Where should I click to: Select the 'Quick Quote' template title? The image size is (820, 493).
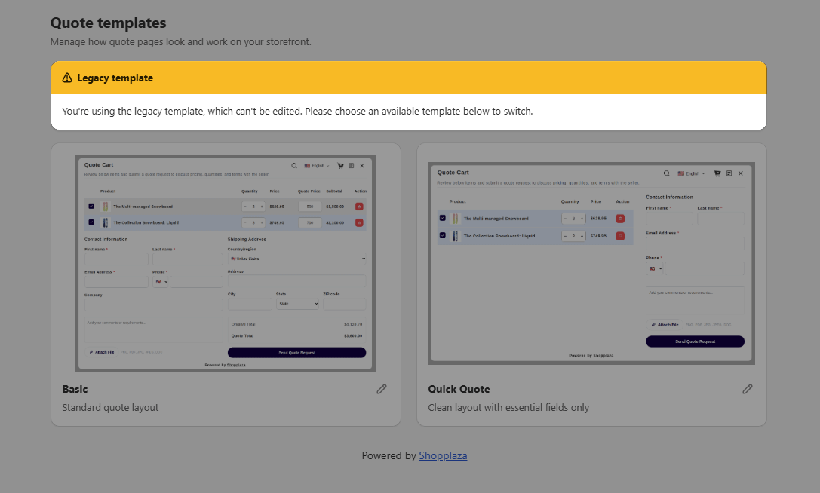point(459,389)
